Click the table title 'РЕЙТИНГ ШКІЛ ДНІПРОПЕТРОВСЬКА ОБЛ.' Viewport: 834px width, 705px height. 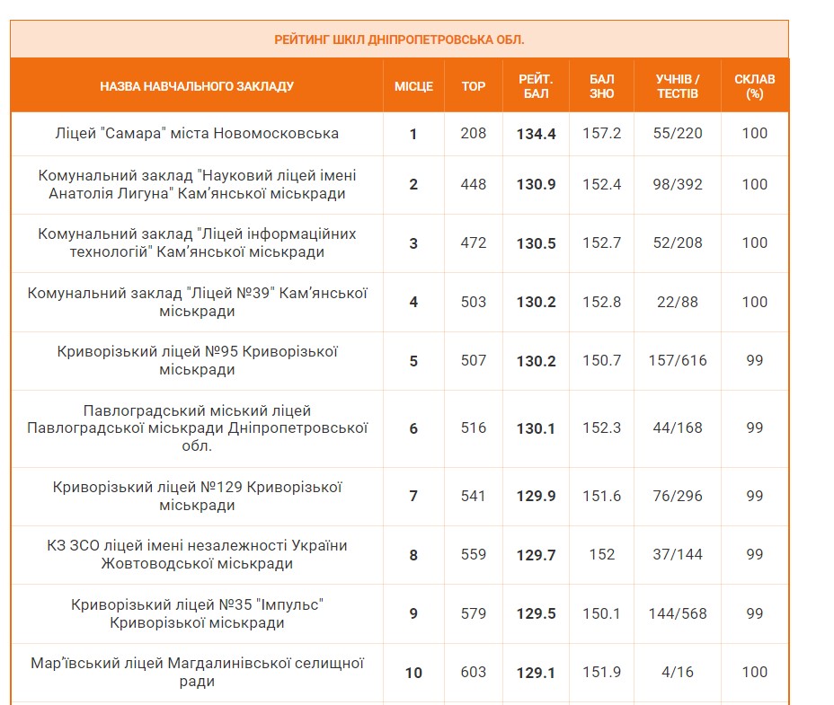(x=399, y=40)
